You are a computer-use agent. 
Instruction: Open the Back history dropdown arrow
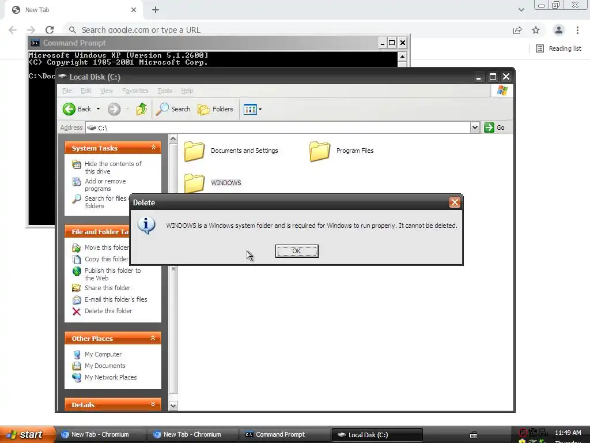[98, 109]
